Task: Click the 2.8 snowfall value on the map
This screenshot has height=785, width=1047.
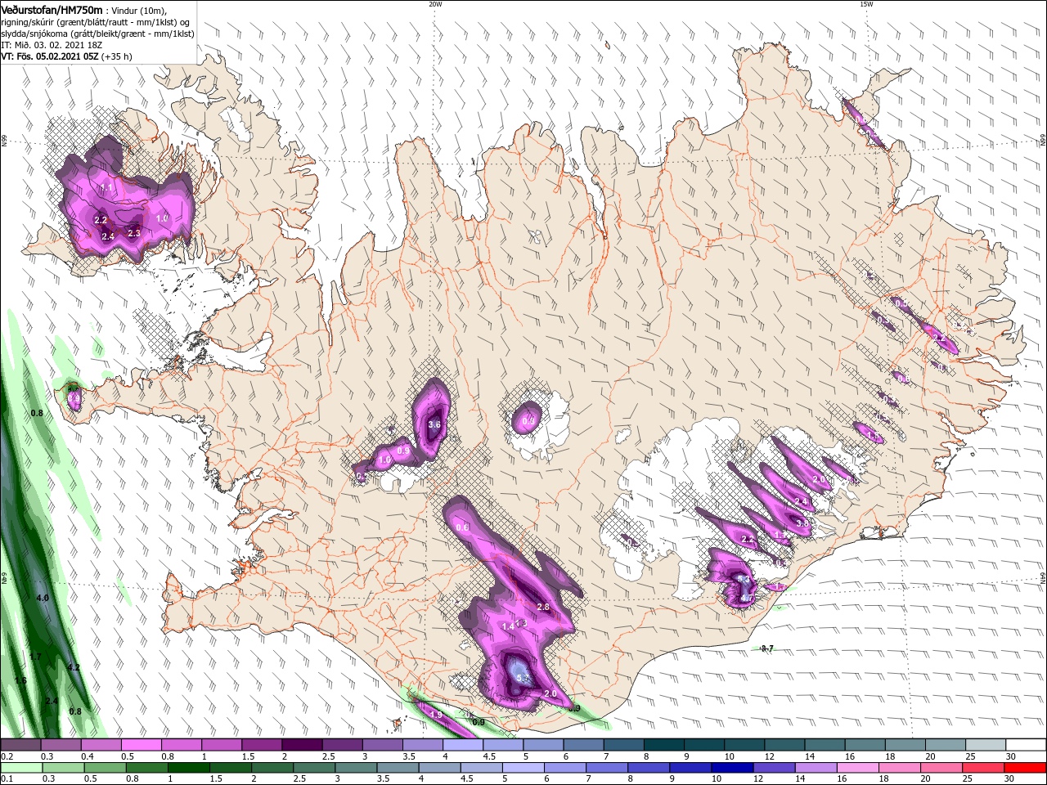Action: point(543,607)
